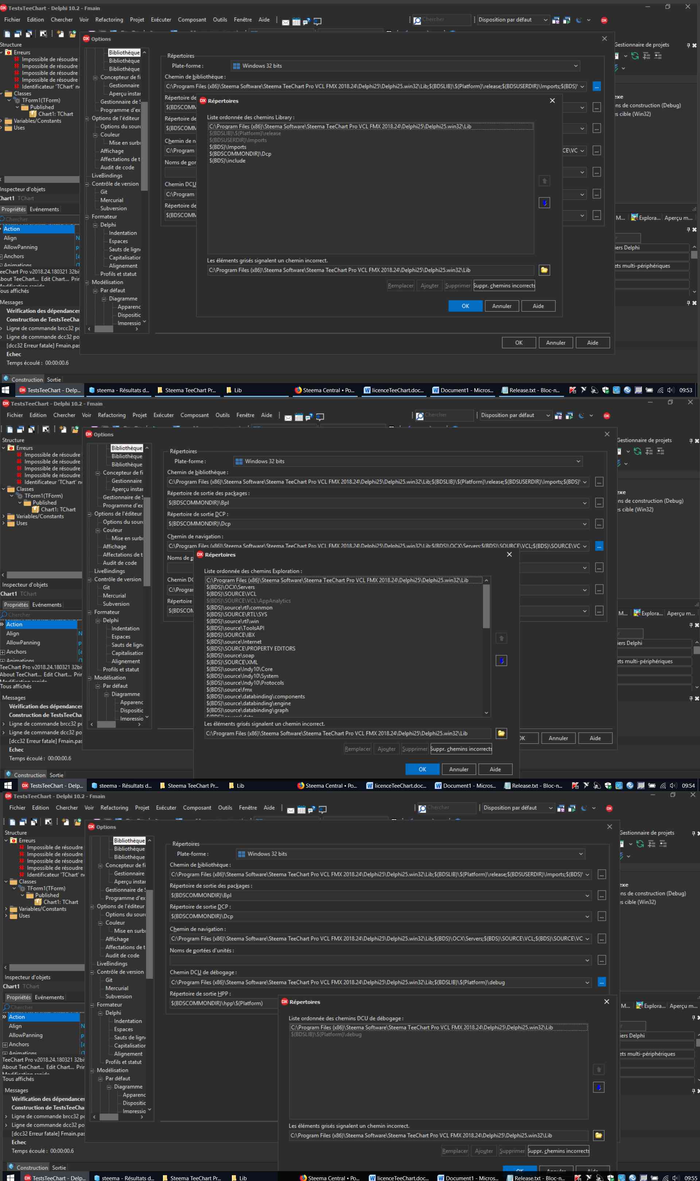Click Suppr. chemins incorrects in Library paths dialog
700x1181 pixels.
504,286
